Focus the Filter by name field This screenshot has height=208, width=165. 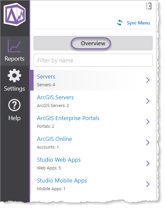(x=93, y=60)
